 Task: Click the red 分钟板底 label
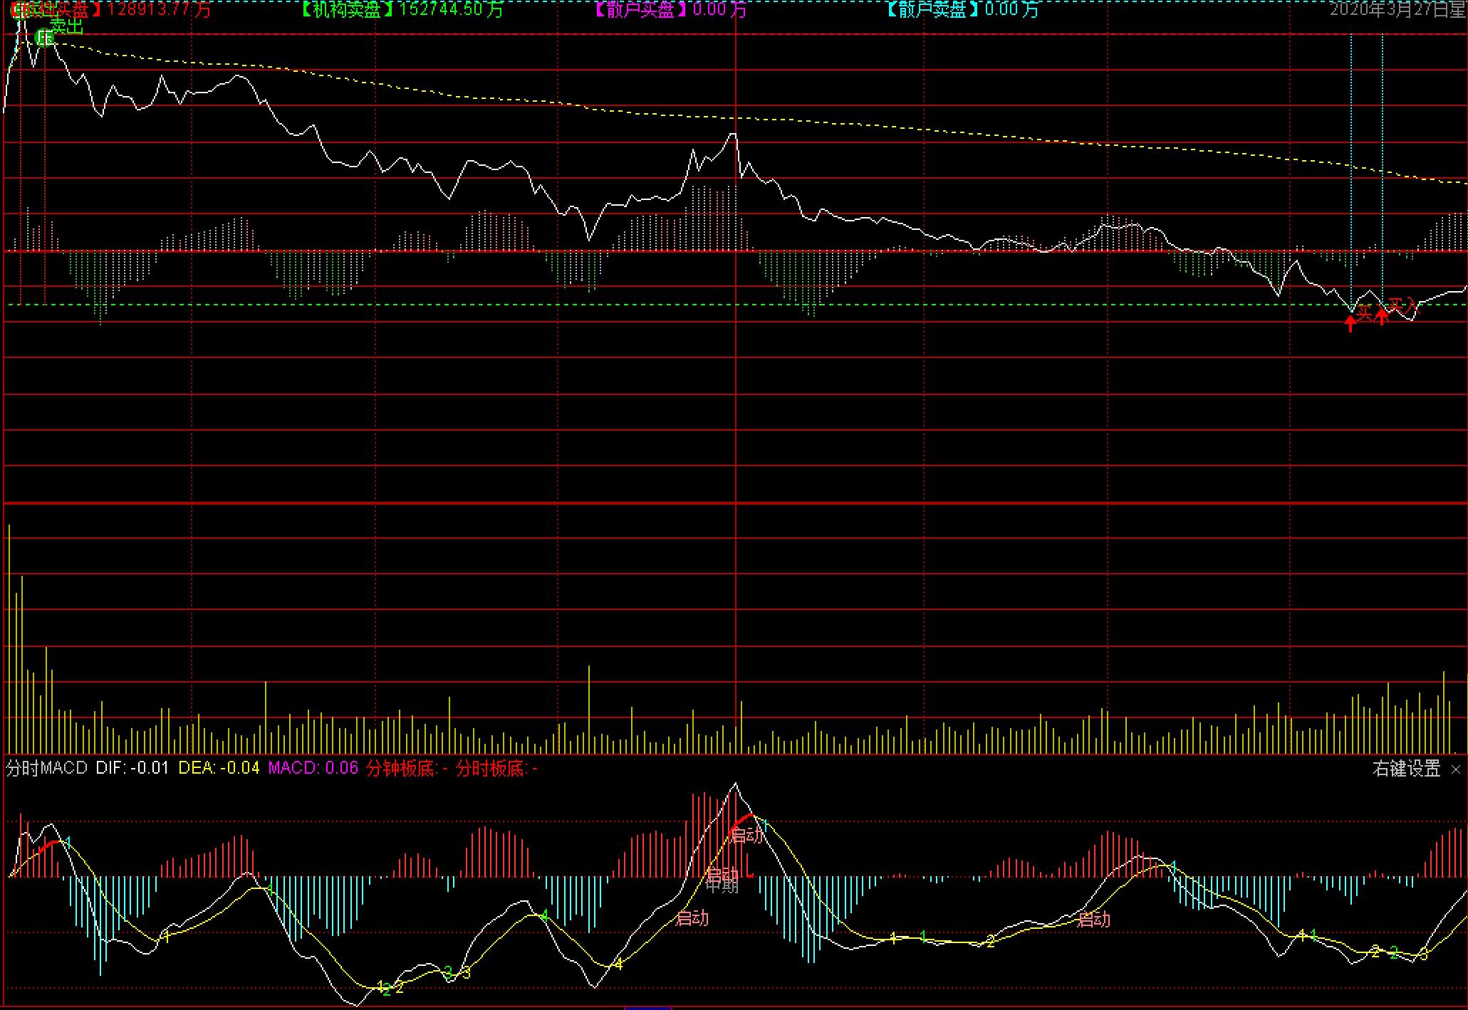407,769
